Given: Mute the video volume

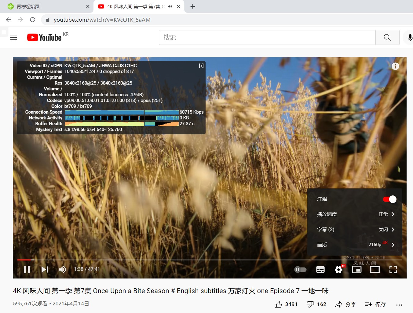Looking at the screenshot, I should tap(62, 269).
